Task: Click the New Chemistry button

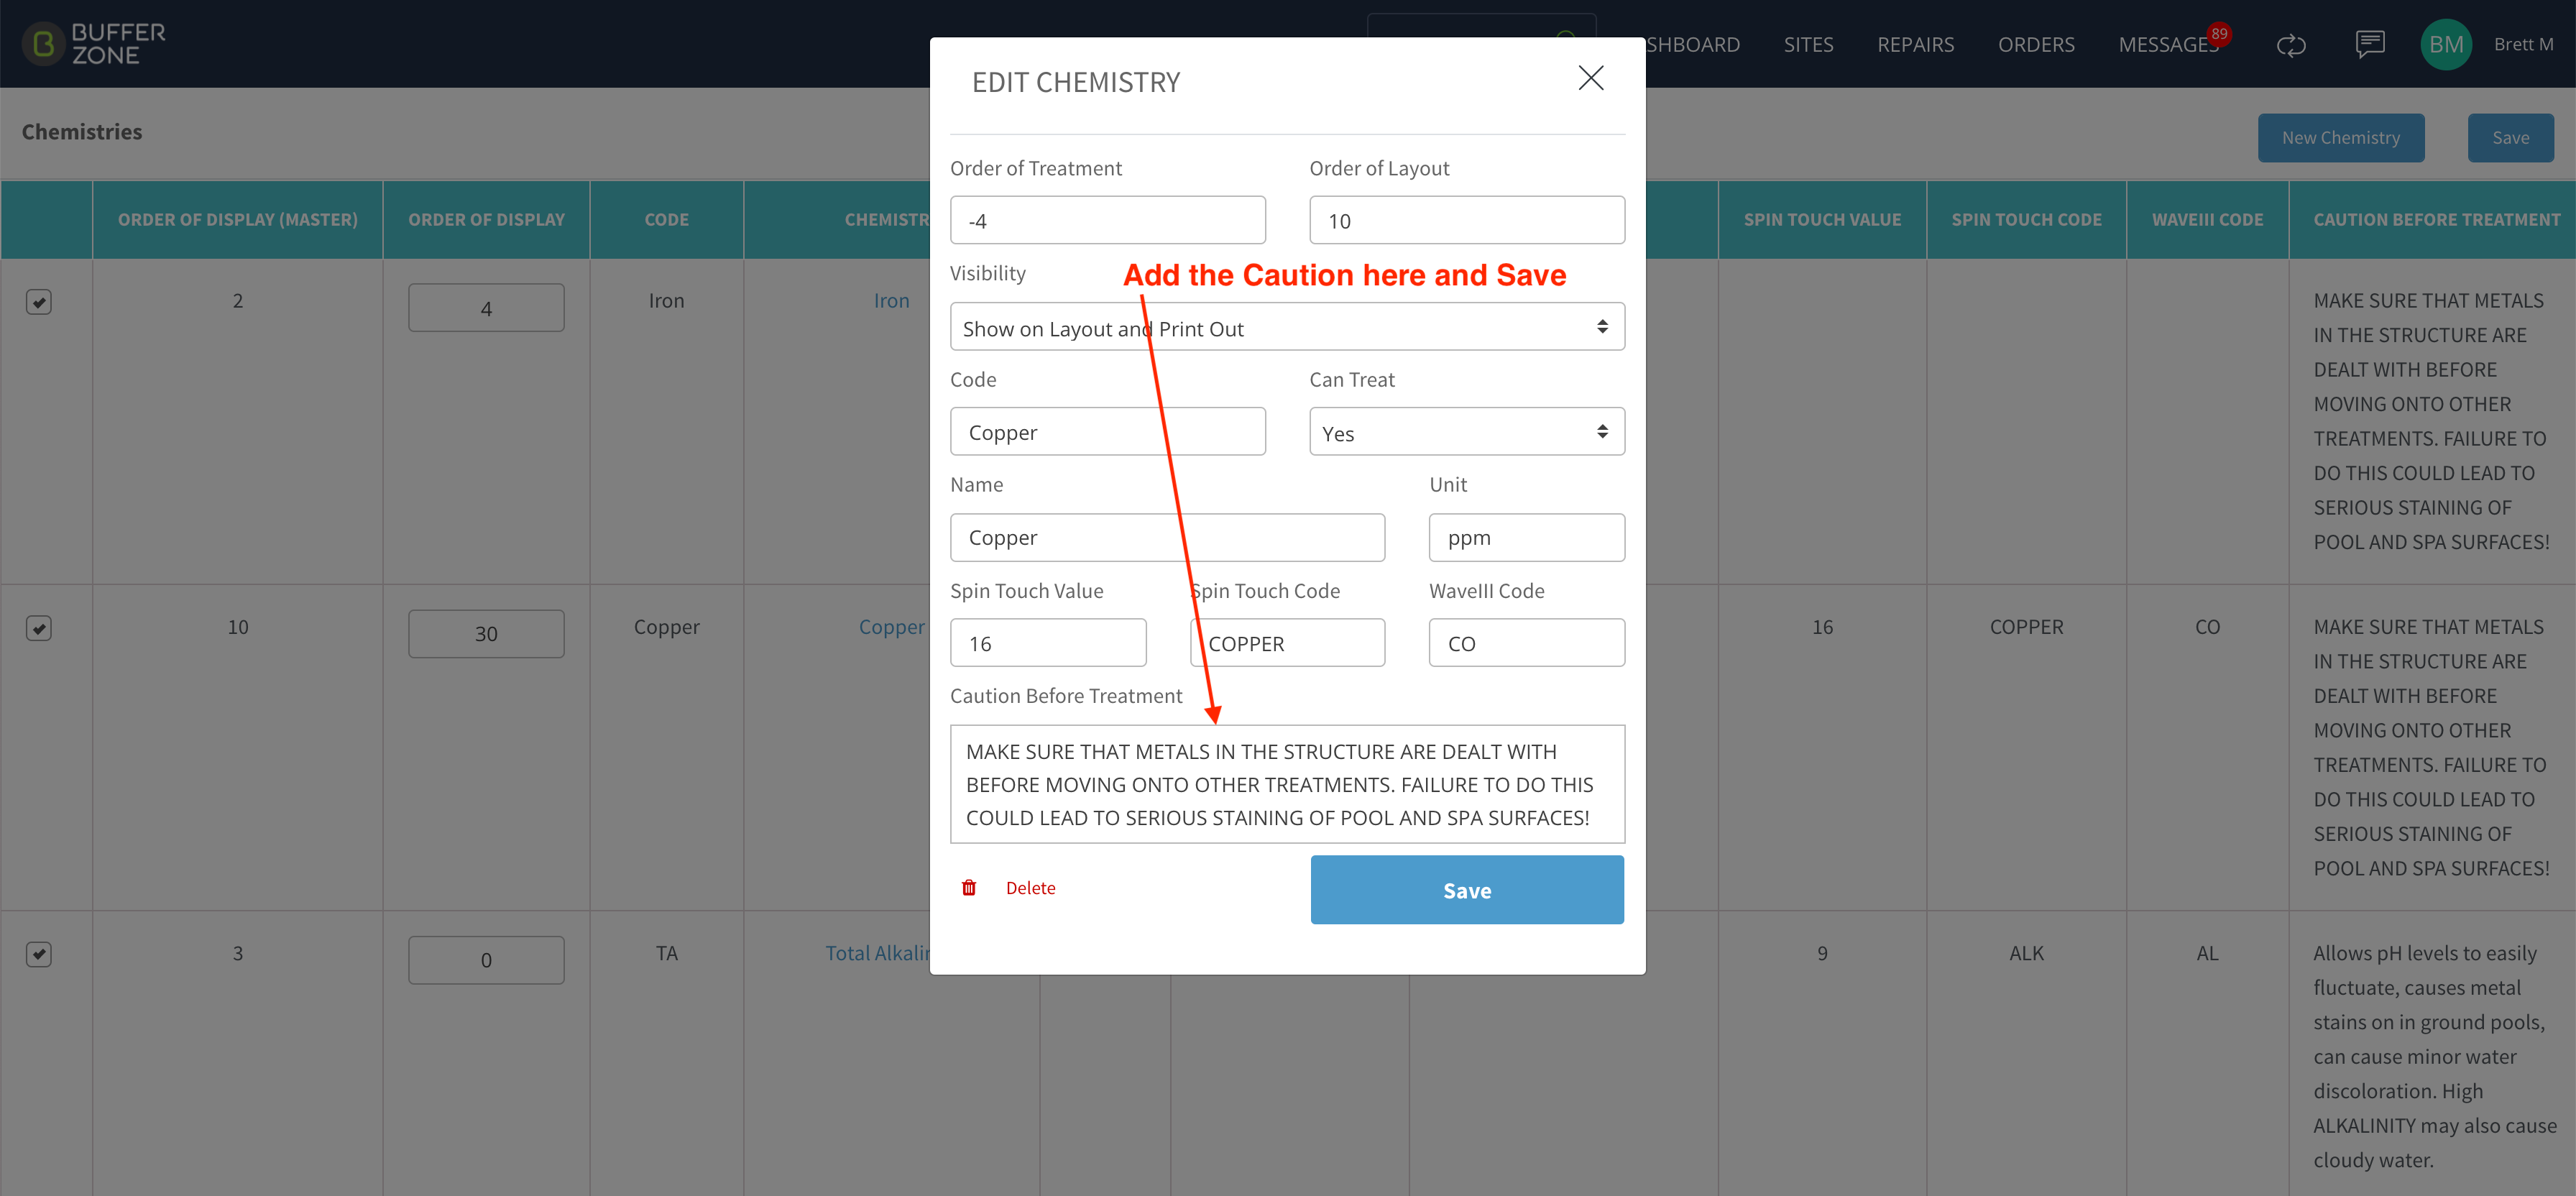Action: [x=2340, y=138]
